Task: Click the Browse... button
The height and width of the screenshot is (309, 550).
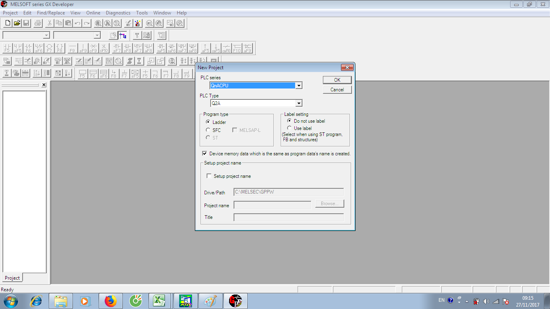Action: pyautogui.click(x=330, y=204)
